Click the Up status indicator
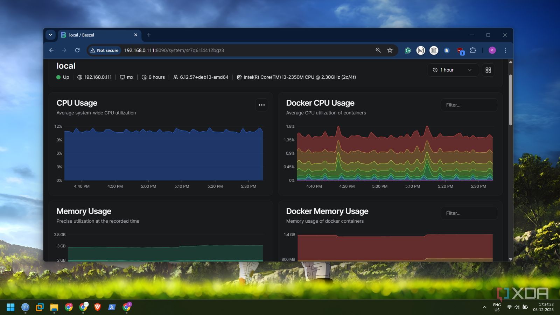The height and width of the screenshot is (315, 560). (x=63, y=77)
